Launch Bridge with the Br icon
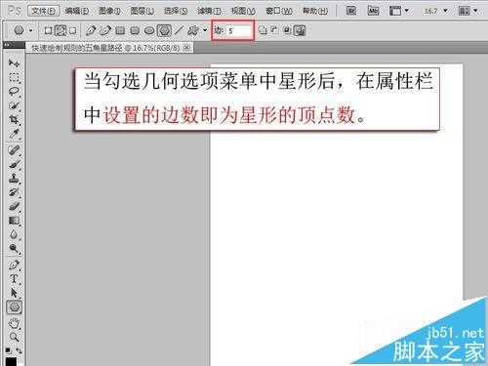This screenshot has height=366, width=488. (350, 11)
